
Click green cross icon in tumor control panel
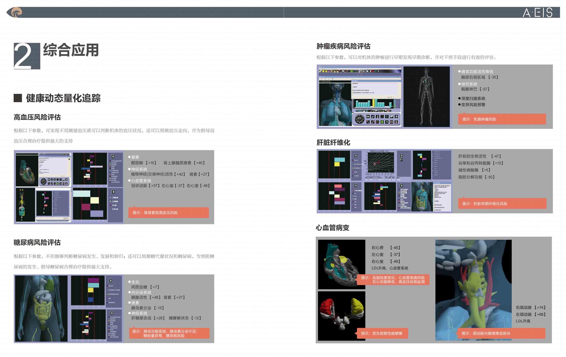click(382, 122)
